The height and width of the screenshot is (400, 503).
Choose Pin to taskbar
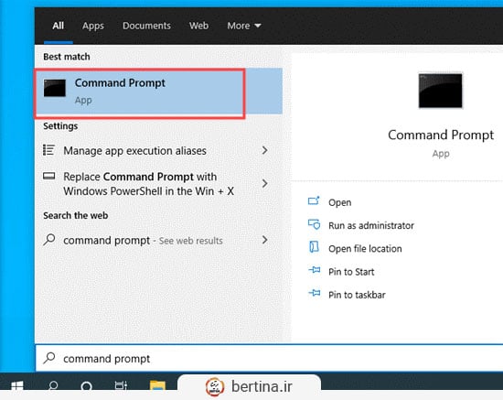(357, 295)
